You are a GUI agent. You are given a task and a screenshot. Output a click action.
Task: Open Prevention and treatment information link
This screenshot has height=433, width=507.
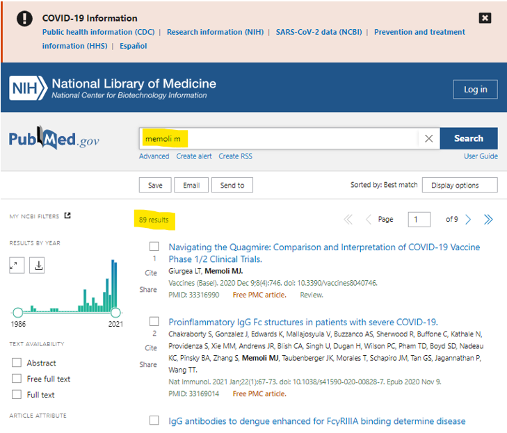(x=419, y=32)
